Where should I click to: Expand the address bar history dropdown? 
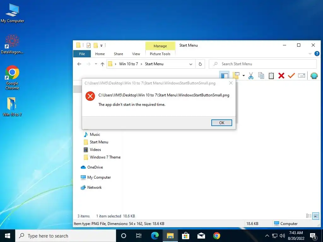point(191,64)
